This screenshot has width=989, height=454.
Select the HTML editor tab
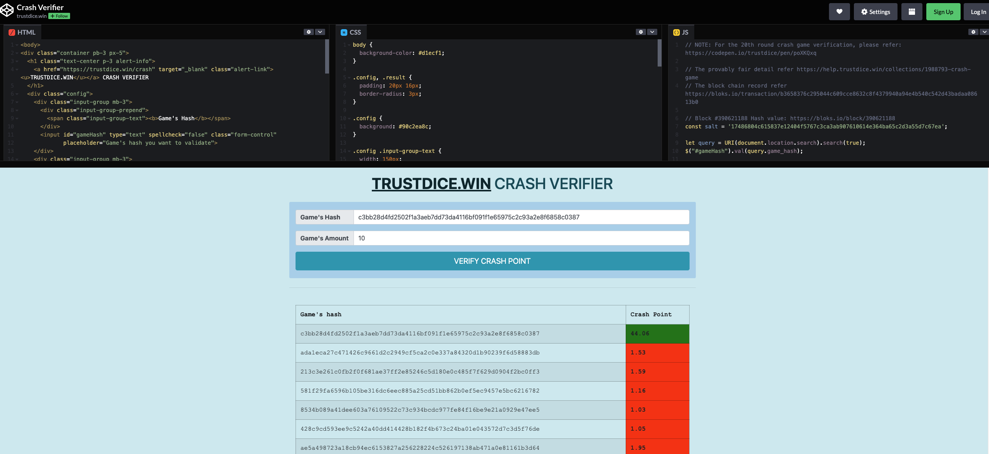22,32
